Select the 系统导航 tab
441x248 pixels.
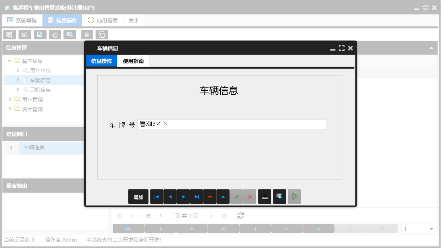point(22,20)
